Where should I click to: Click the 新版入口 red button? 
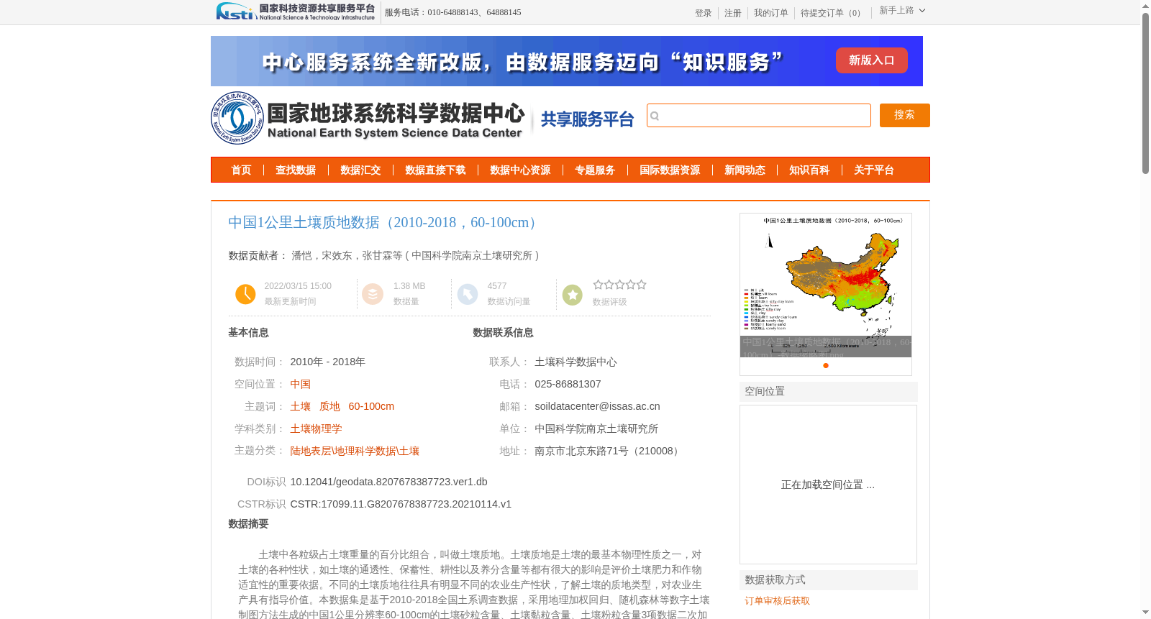click(x=871, y=60)
